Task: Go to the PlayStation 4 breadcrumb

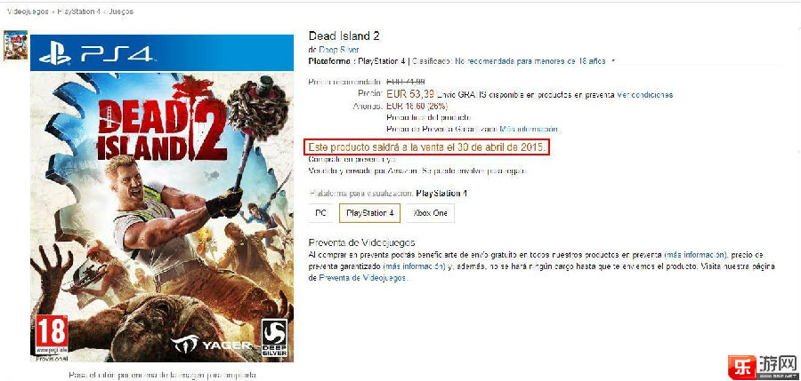Action: pos(79,12)
